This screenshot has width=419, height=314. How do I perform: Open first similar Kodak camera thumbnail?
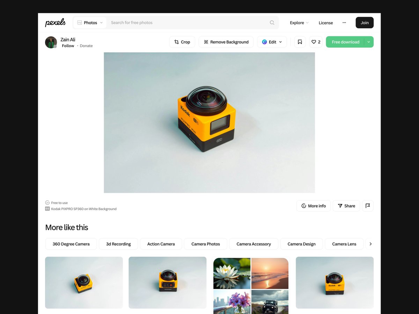click(84, 283)
